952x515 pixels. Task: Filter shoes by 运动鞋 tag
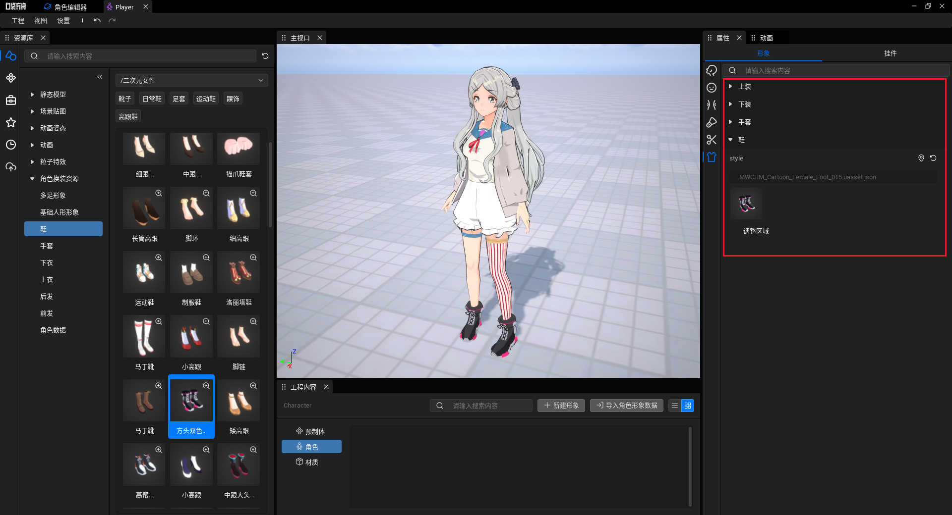(x=206, y=99)
